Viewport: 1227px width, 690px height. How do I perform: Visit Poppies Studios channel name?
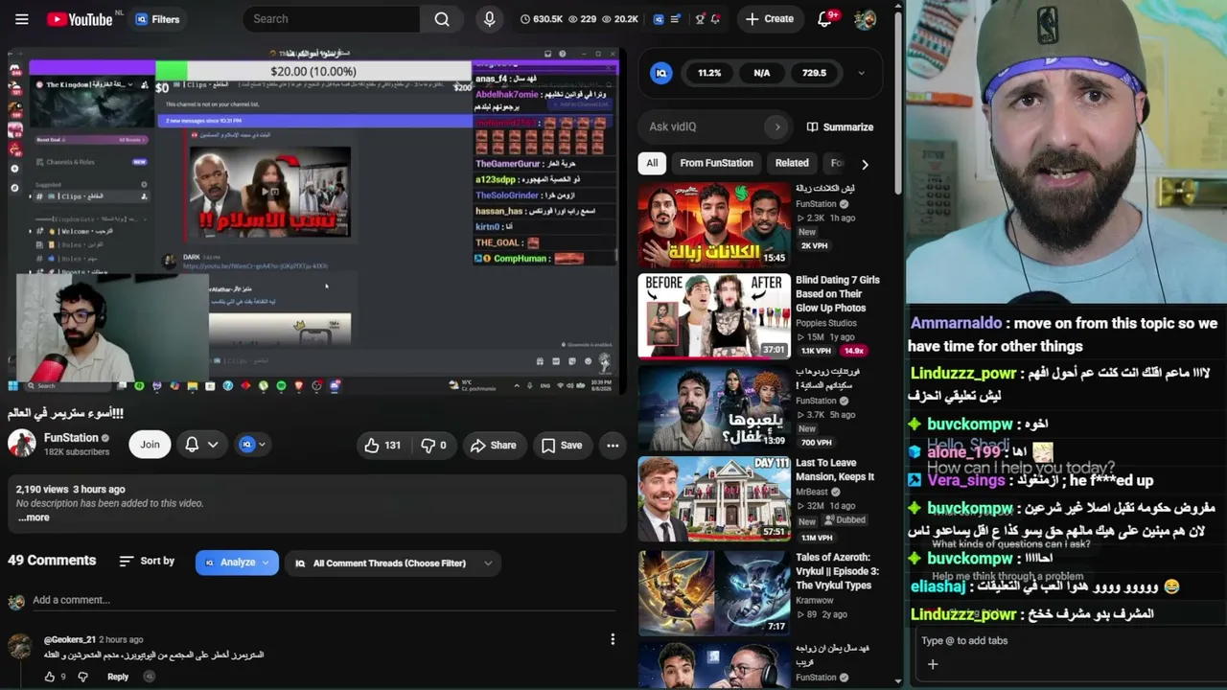tap(826, 323)
